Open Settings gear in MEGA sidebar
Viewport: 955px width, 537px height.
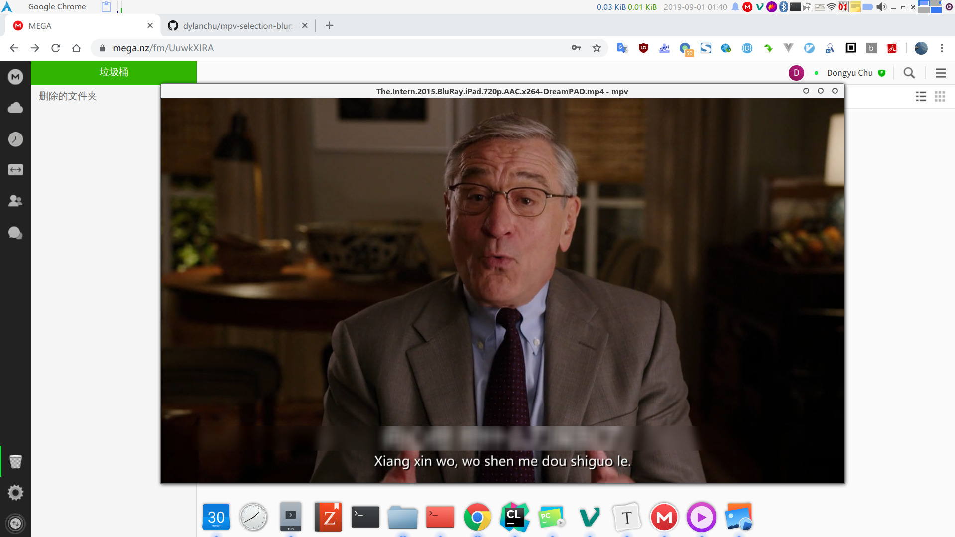(x=15, y=492)
